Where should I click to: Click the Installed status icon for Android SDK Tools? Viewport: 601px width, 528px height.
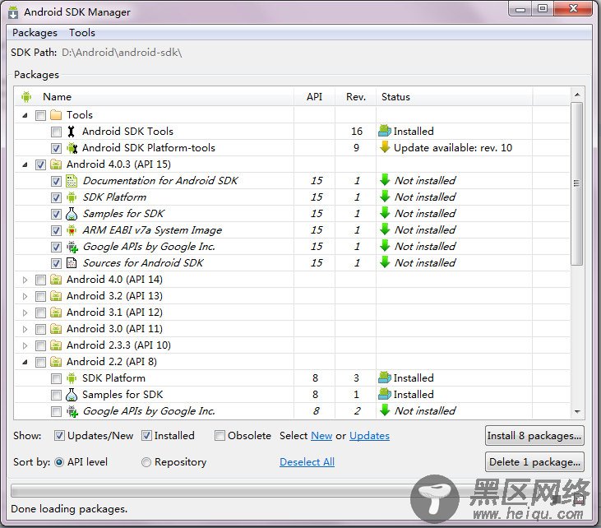(x=385, y=131)
